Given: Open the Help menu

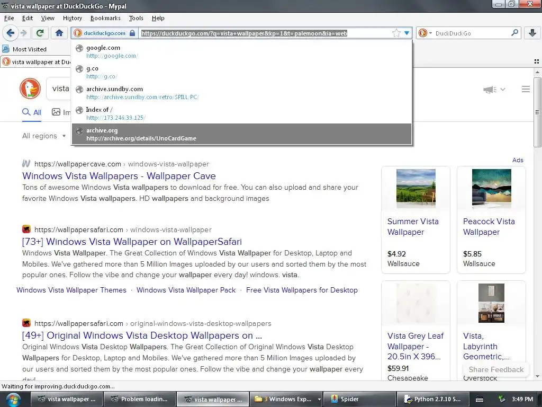Looking at the screenshot, I should (158, 18).
